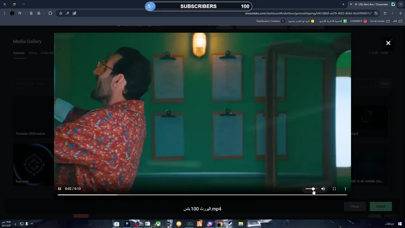Show hidden system tray icons
405x228 pixels.
[32, 224]
